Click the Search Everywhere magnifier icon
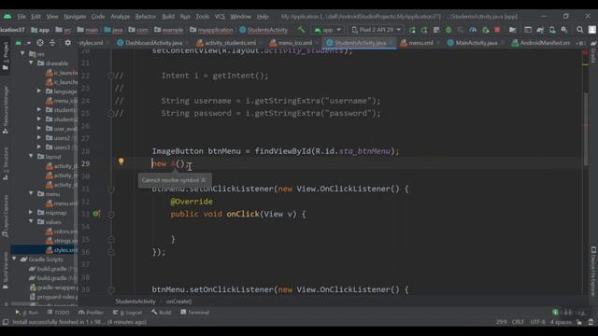Image resolution: width=598 pixels, height=336 pixels. pos(579,30)
